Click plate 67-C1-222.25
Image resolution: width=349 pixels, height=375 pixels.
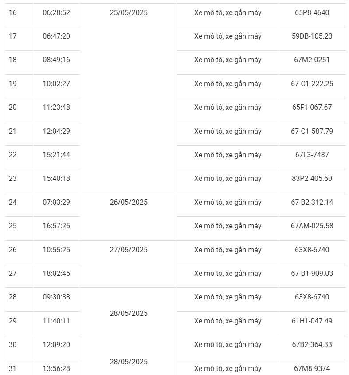point(312,84)
